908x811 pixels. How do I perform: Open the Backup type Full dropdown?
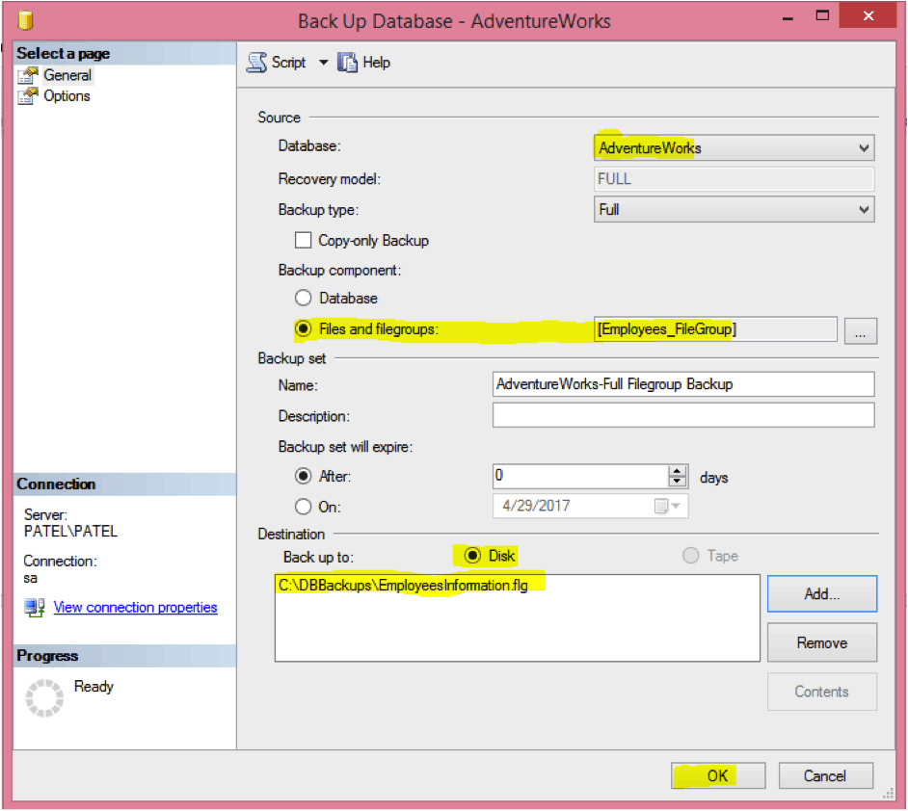click(734, 209)
